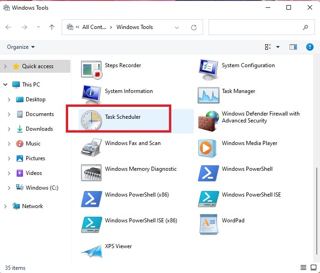Click the Windows Tools breadcrumb segment
The image size is (320, 273).
click(134, 27)
